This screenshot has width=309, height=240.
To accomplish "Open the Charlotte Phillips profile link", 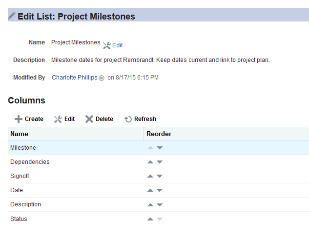I will 74,78.
